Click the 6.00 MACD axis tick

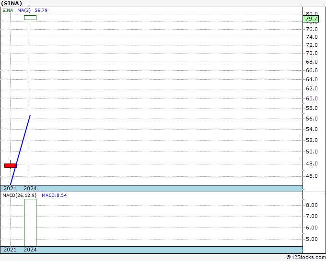tap(312, 228)
